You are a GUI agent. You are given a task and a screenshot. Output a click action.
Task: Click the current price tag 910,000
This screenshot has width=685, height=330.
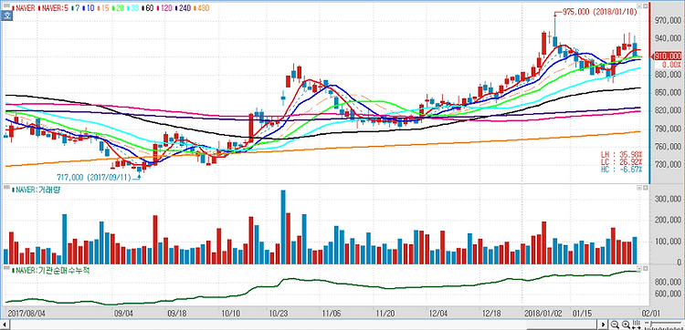point(667,56)
